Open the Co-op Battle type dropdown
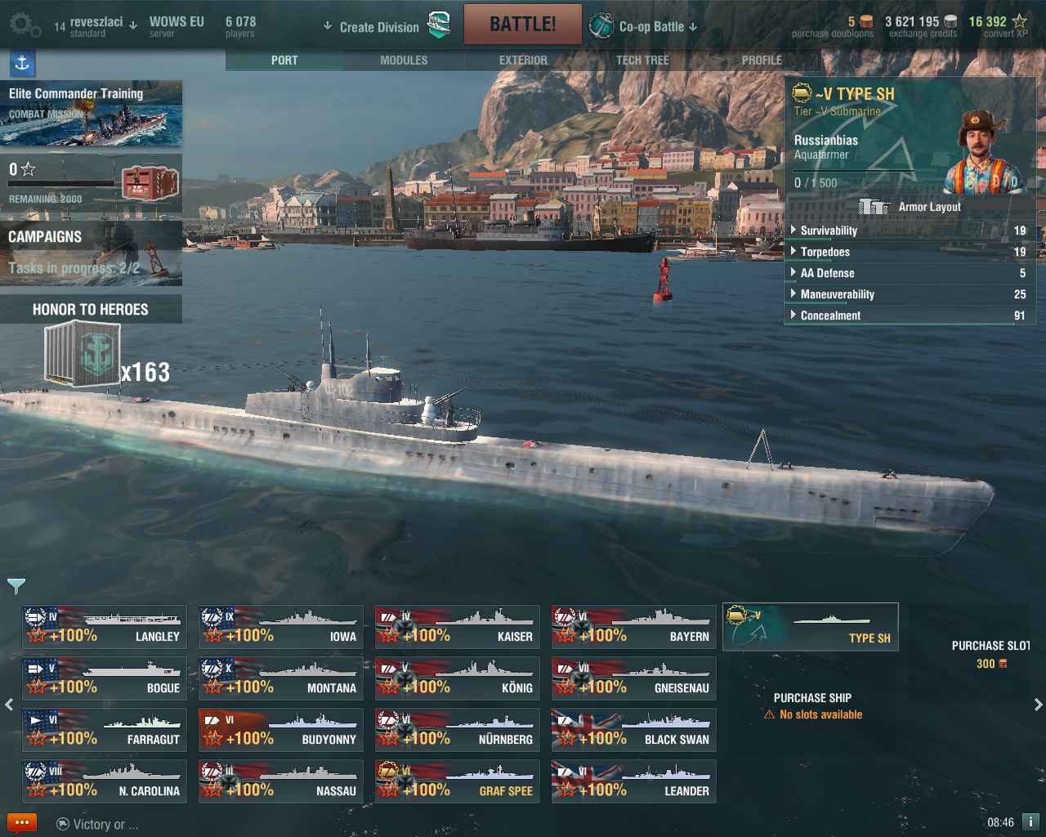The height and width of the screenshot is (837, 1046). pyautogui.click(x=644, y=26)
